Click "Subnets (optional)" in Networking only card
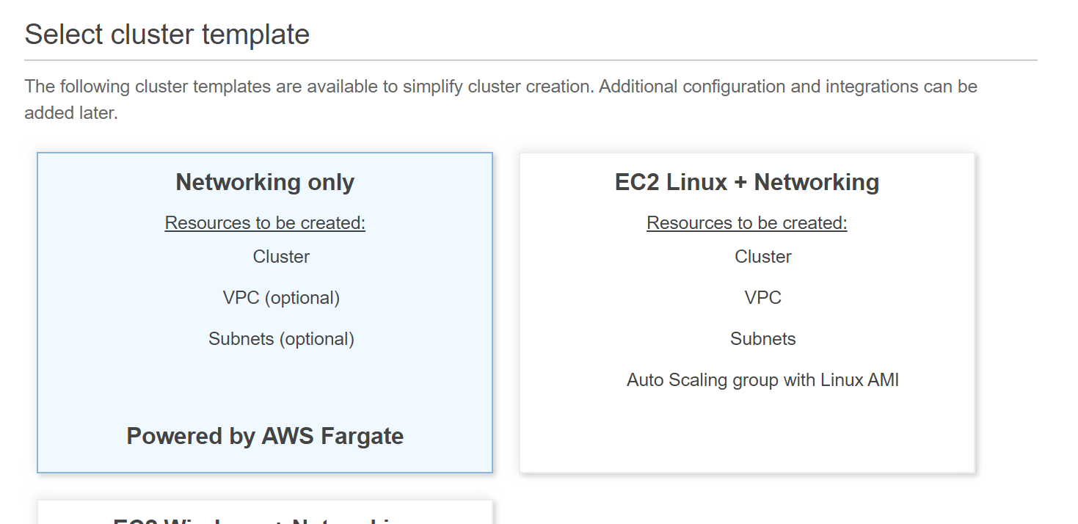 point(281,339)
